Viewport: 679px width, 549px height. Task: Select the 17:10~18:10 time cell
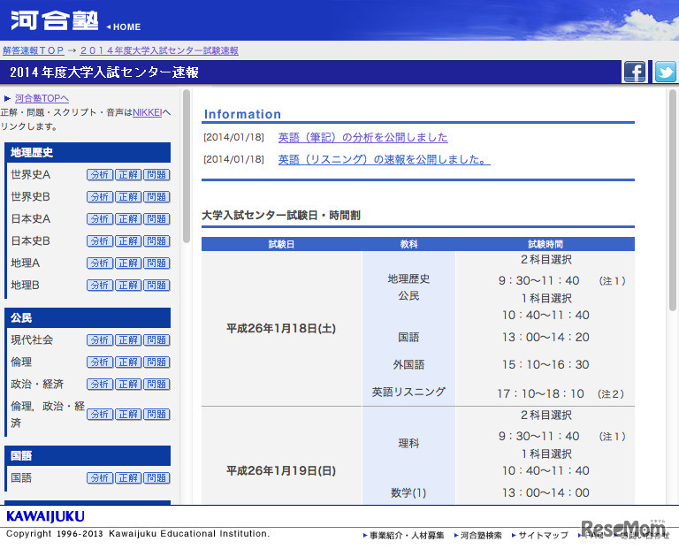[541, 393]
